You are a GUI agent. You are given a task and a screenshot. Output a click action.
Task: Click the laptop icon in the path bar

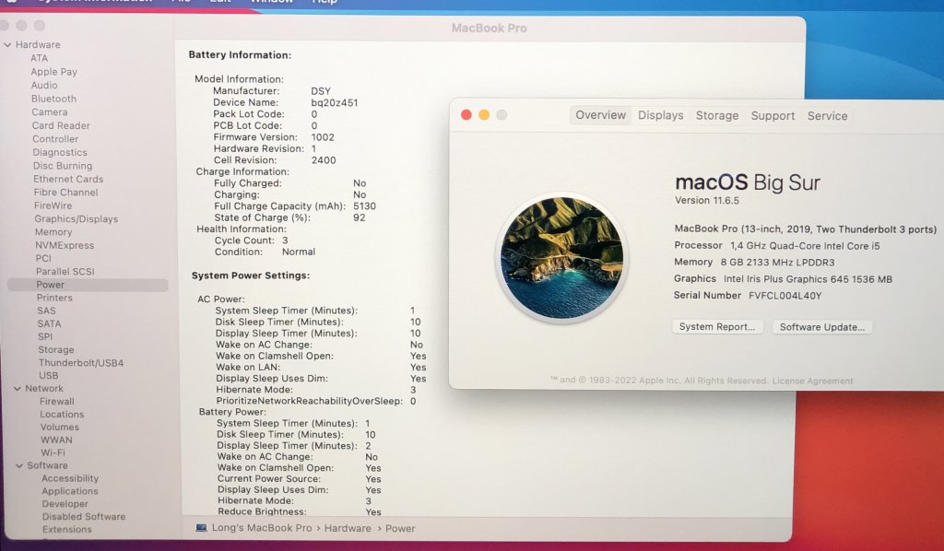pyautogui.click(x=201, y=528)
